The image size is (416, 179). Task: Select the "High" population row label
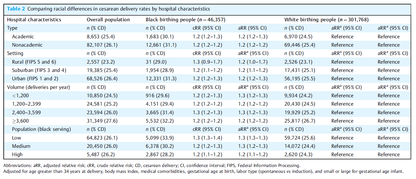coord(17,154)
